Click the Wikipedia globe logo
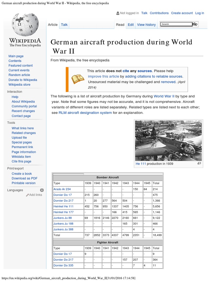Image resolution: width=211 pixels, height=281 pixels. pyautogui.click(x=25, y=24)
